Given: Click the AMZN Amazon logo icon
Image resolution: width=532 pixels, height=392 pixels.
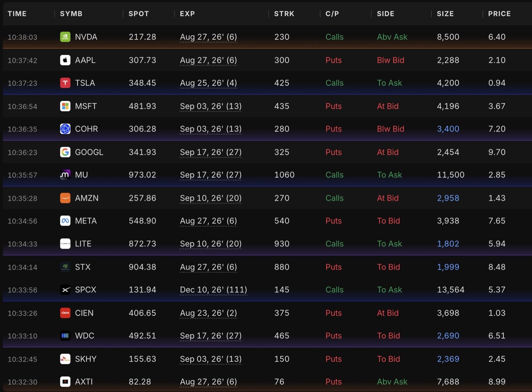Looking at the screenshot, I should pyautogui.click(x=65, y=198).
